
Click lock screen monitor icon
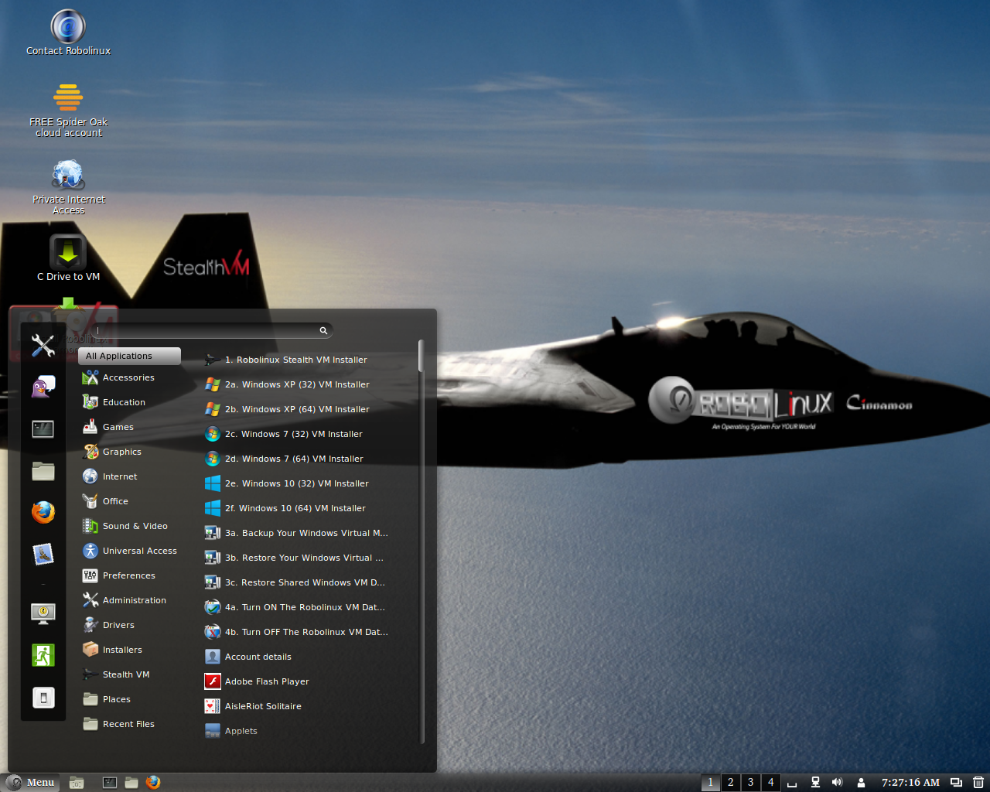coord(43,613)
